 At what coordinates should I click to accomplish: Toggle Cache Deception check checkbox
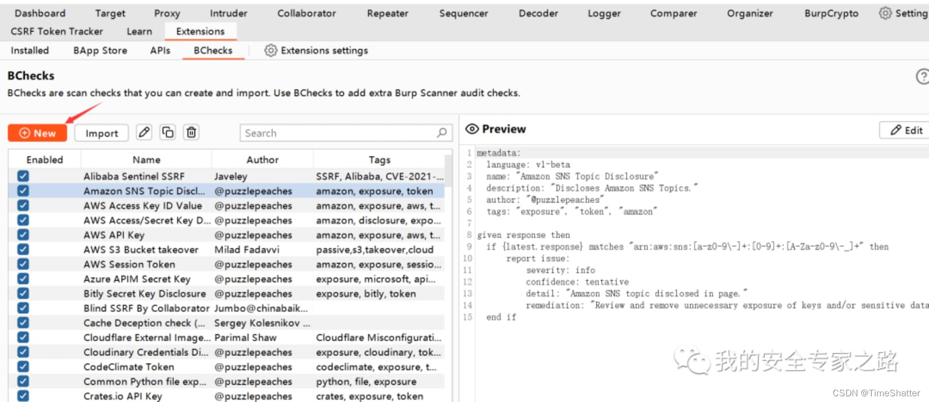point(23,322)
